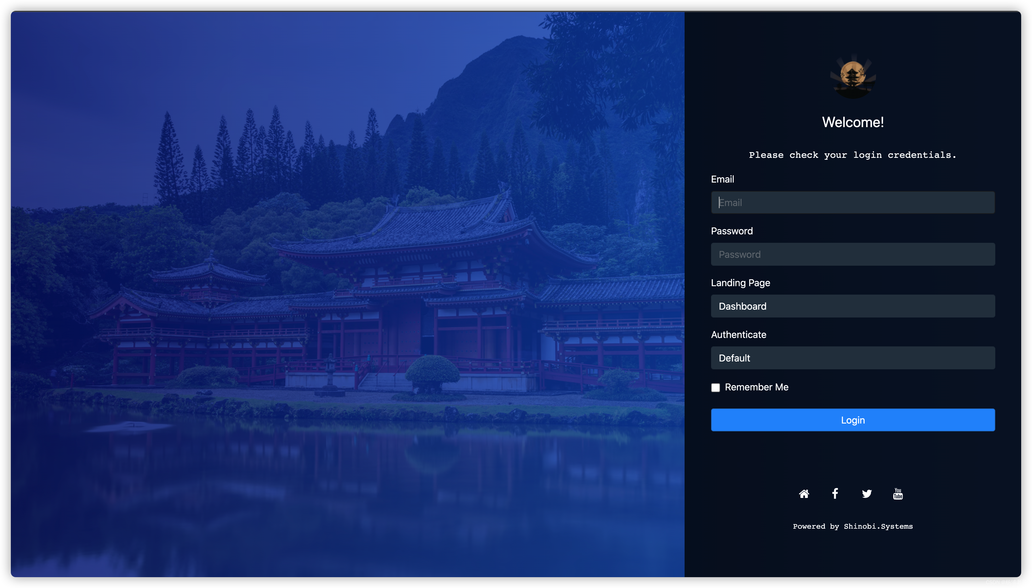Click the Authenticate label
The height and width of the screenshot is (588, 1032).
point(738,334)
